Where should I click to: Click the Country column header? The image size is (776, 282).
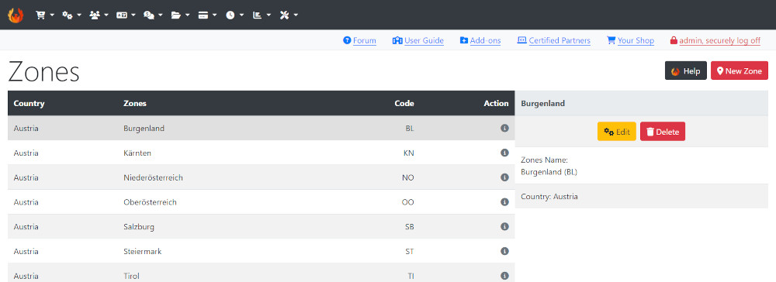(29, 103)
